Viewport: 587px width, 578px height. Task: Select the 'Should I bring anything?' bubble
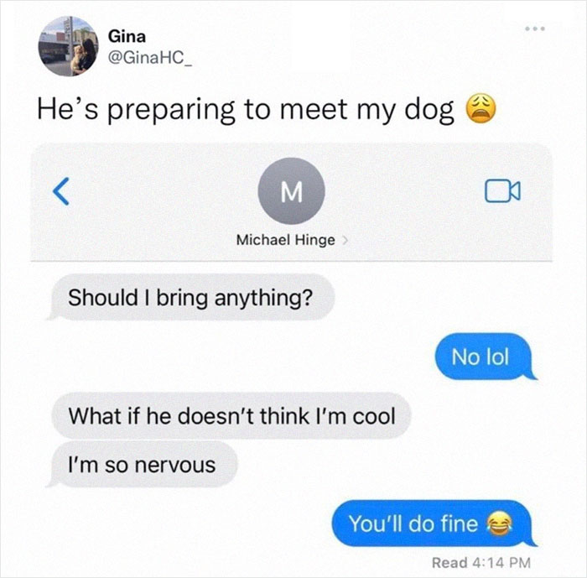coord(190,297)
